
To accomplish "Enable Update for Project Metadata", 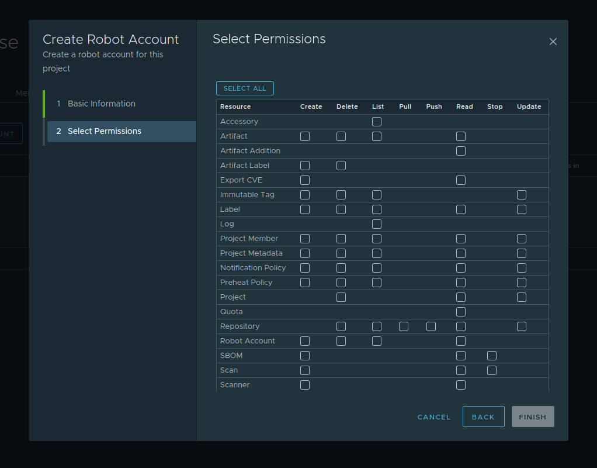I will pyautogui.click(x=521, y=253).
